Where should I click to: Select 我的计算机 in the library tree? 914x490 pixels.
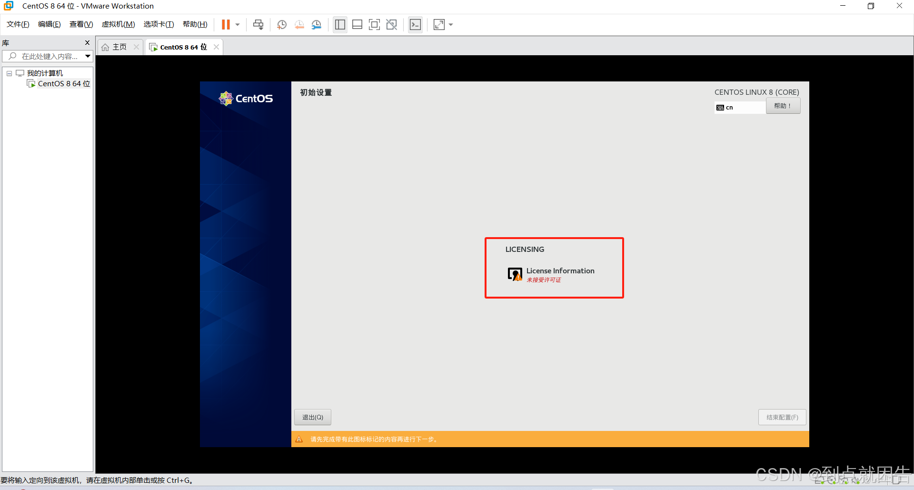(45, 73)
